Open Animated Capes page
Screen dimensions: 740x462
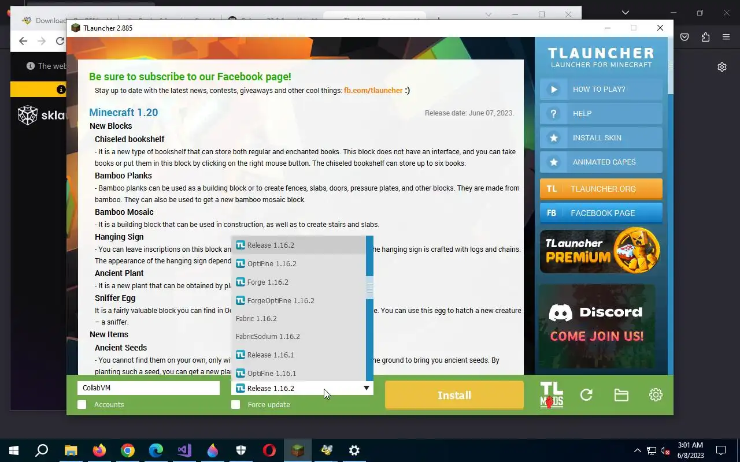[601, 162]
